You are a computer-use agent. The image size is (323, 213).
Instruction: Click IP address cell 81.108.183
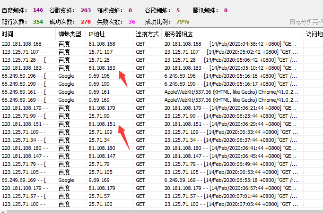[x=102, y=68]
